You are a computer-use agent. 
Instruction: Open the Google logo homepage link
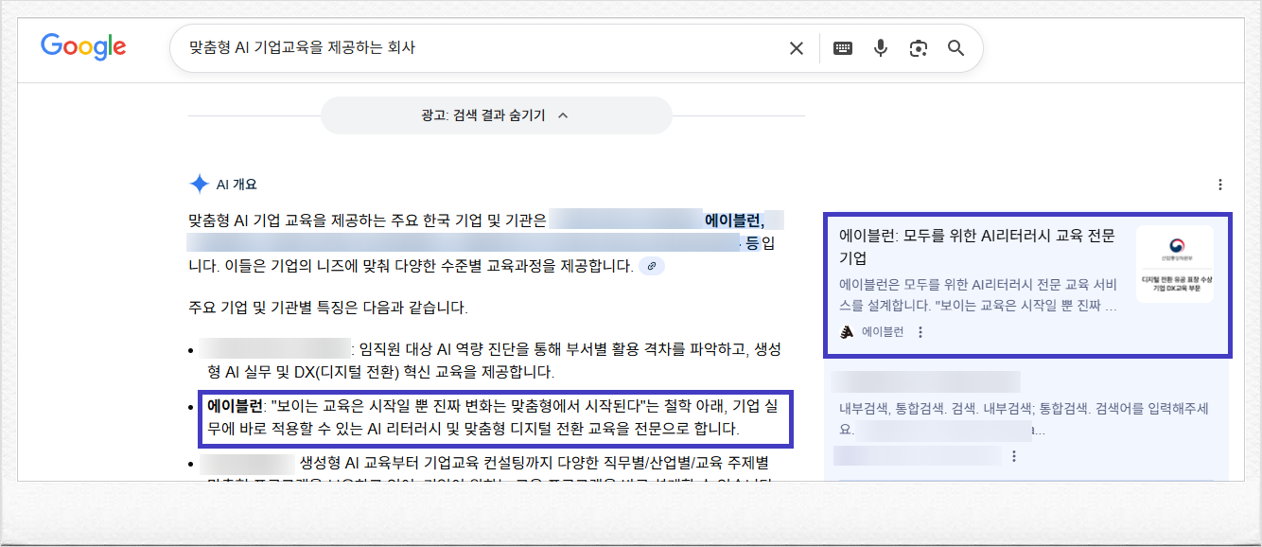click(x=83, y=47)
